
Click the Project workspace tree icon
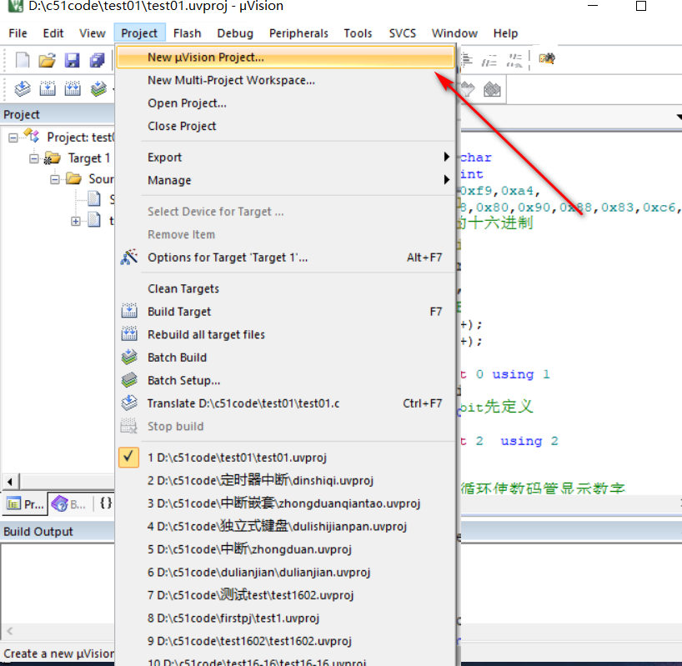click(x=32, y=136)
